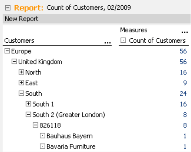Image resolution: width=191 pixels, height=152 pixels.
Task: Click the Customers dimension header
Action: coord(19,41)
